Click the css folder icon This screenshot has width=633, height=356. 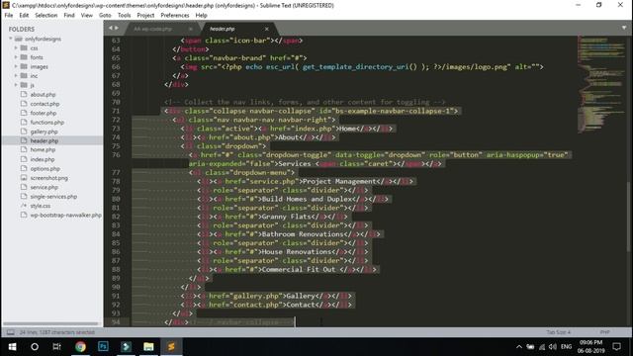24,48
